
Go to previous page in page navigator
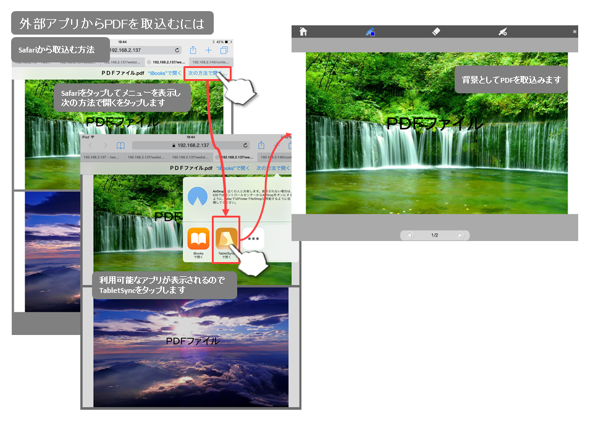(x=409, y=235)
